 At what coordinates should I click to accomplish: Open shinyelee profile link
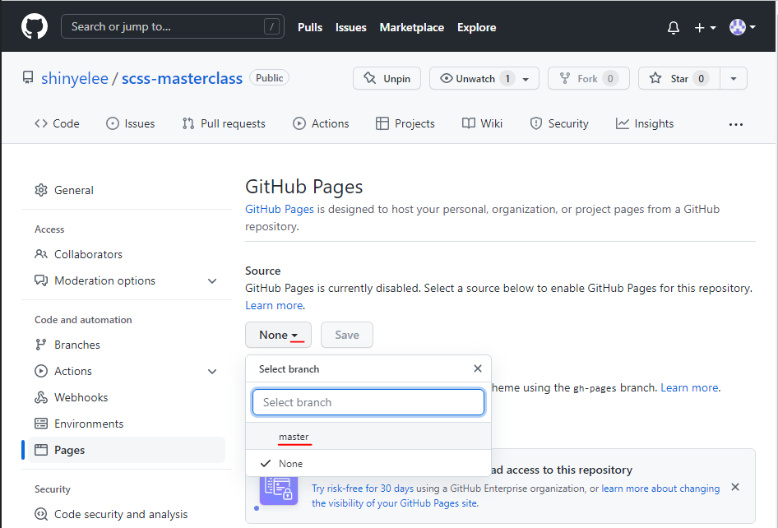74,78
